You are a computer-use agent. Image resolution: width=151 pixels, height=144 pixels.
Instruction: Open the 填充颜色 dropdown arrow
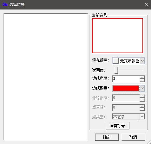142,61
